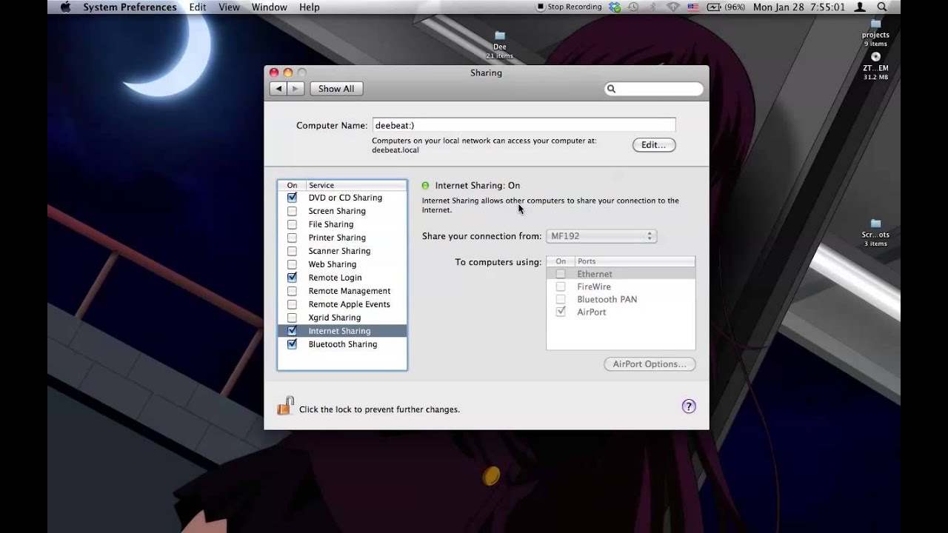Select the Web Sharing service row
The width and height of the screenshot is (948, 533).
tap(342, 264)
